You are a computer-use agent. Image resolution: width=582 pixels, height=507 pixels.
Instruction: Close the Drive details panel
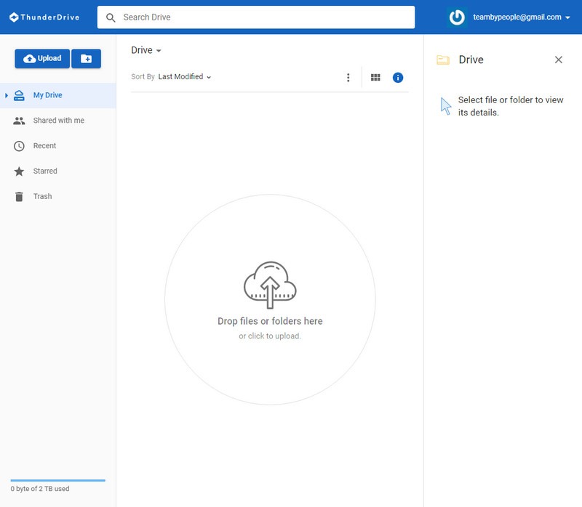click(x=559, y=60)
